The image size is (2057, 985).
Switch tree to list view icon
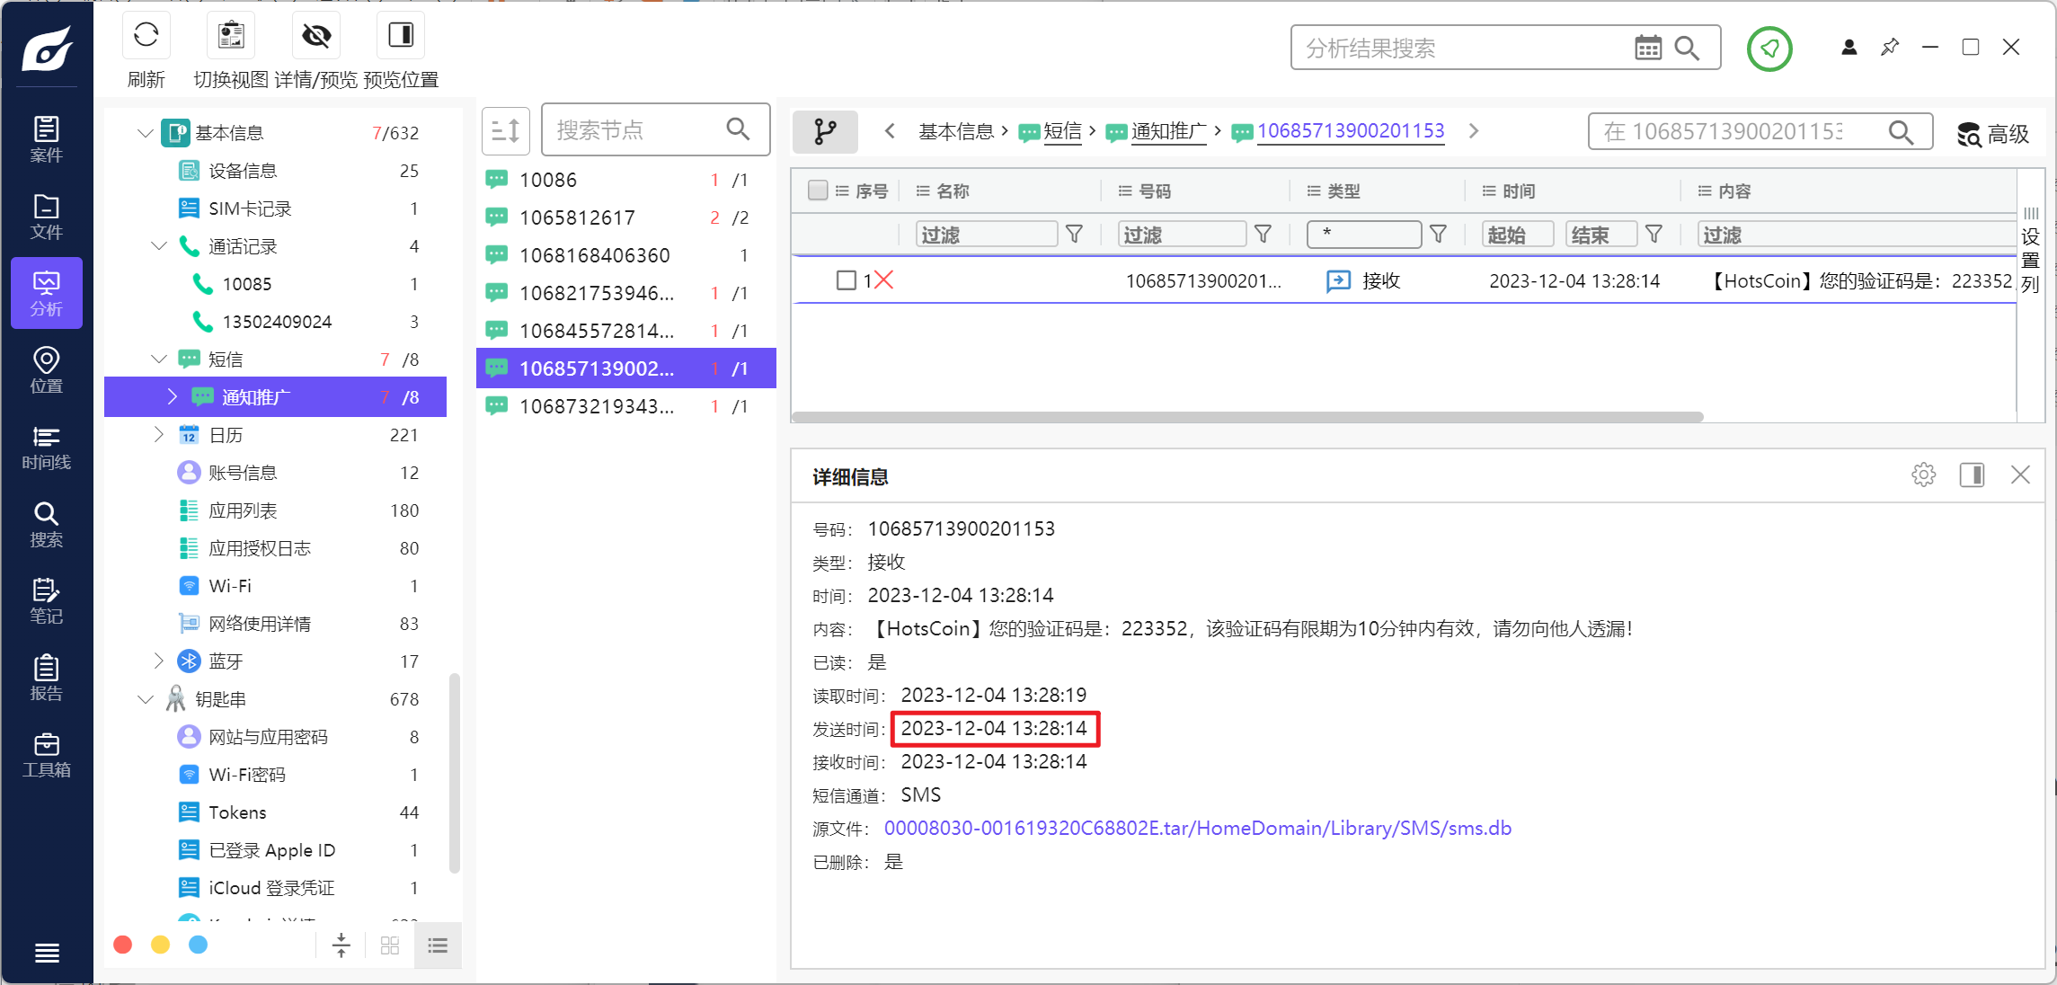(438, 945)
